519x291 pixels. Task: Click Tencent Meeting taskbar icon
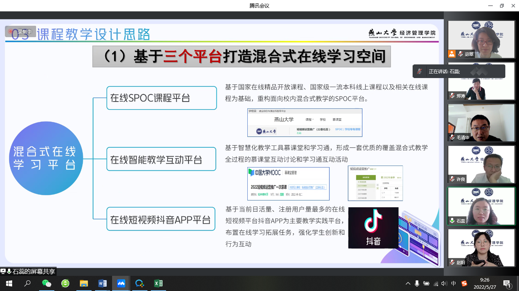point(121,283)
